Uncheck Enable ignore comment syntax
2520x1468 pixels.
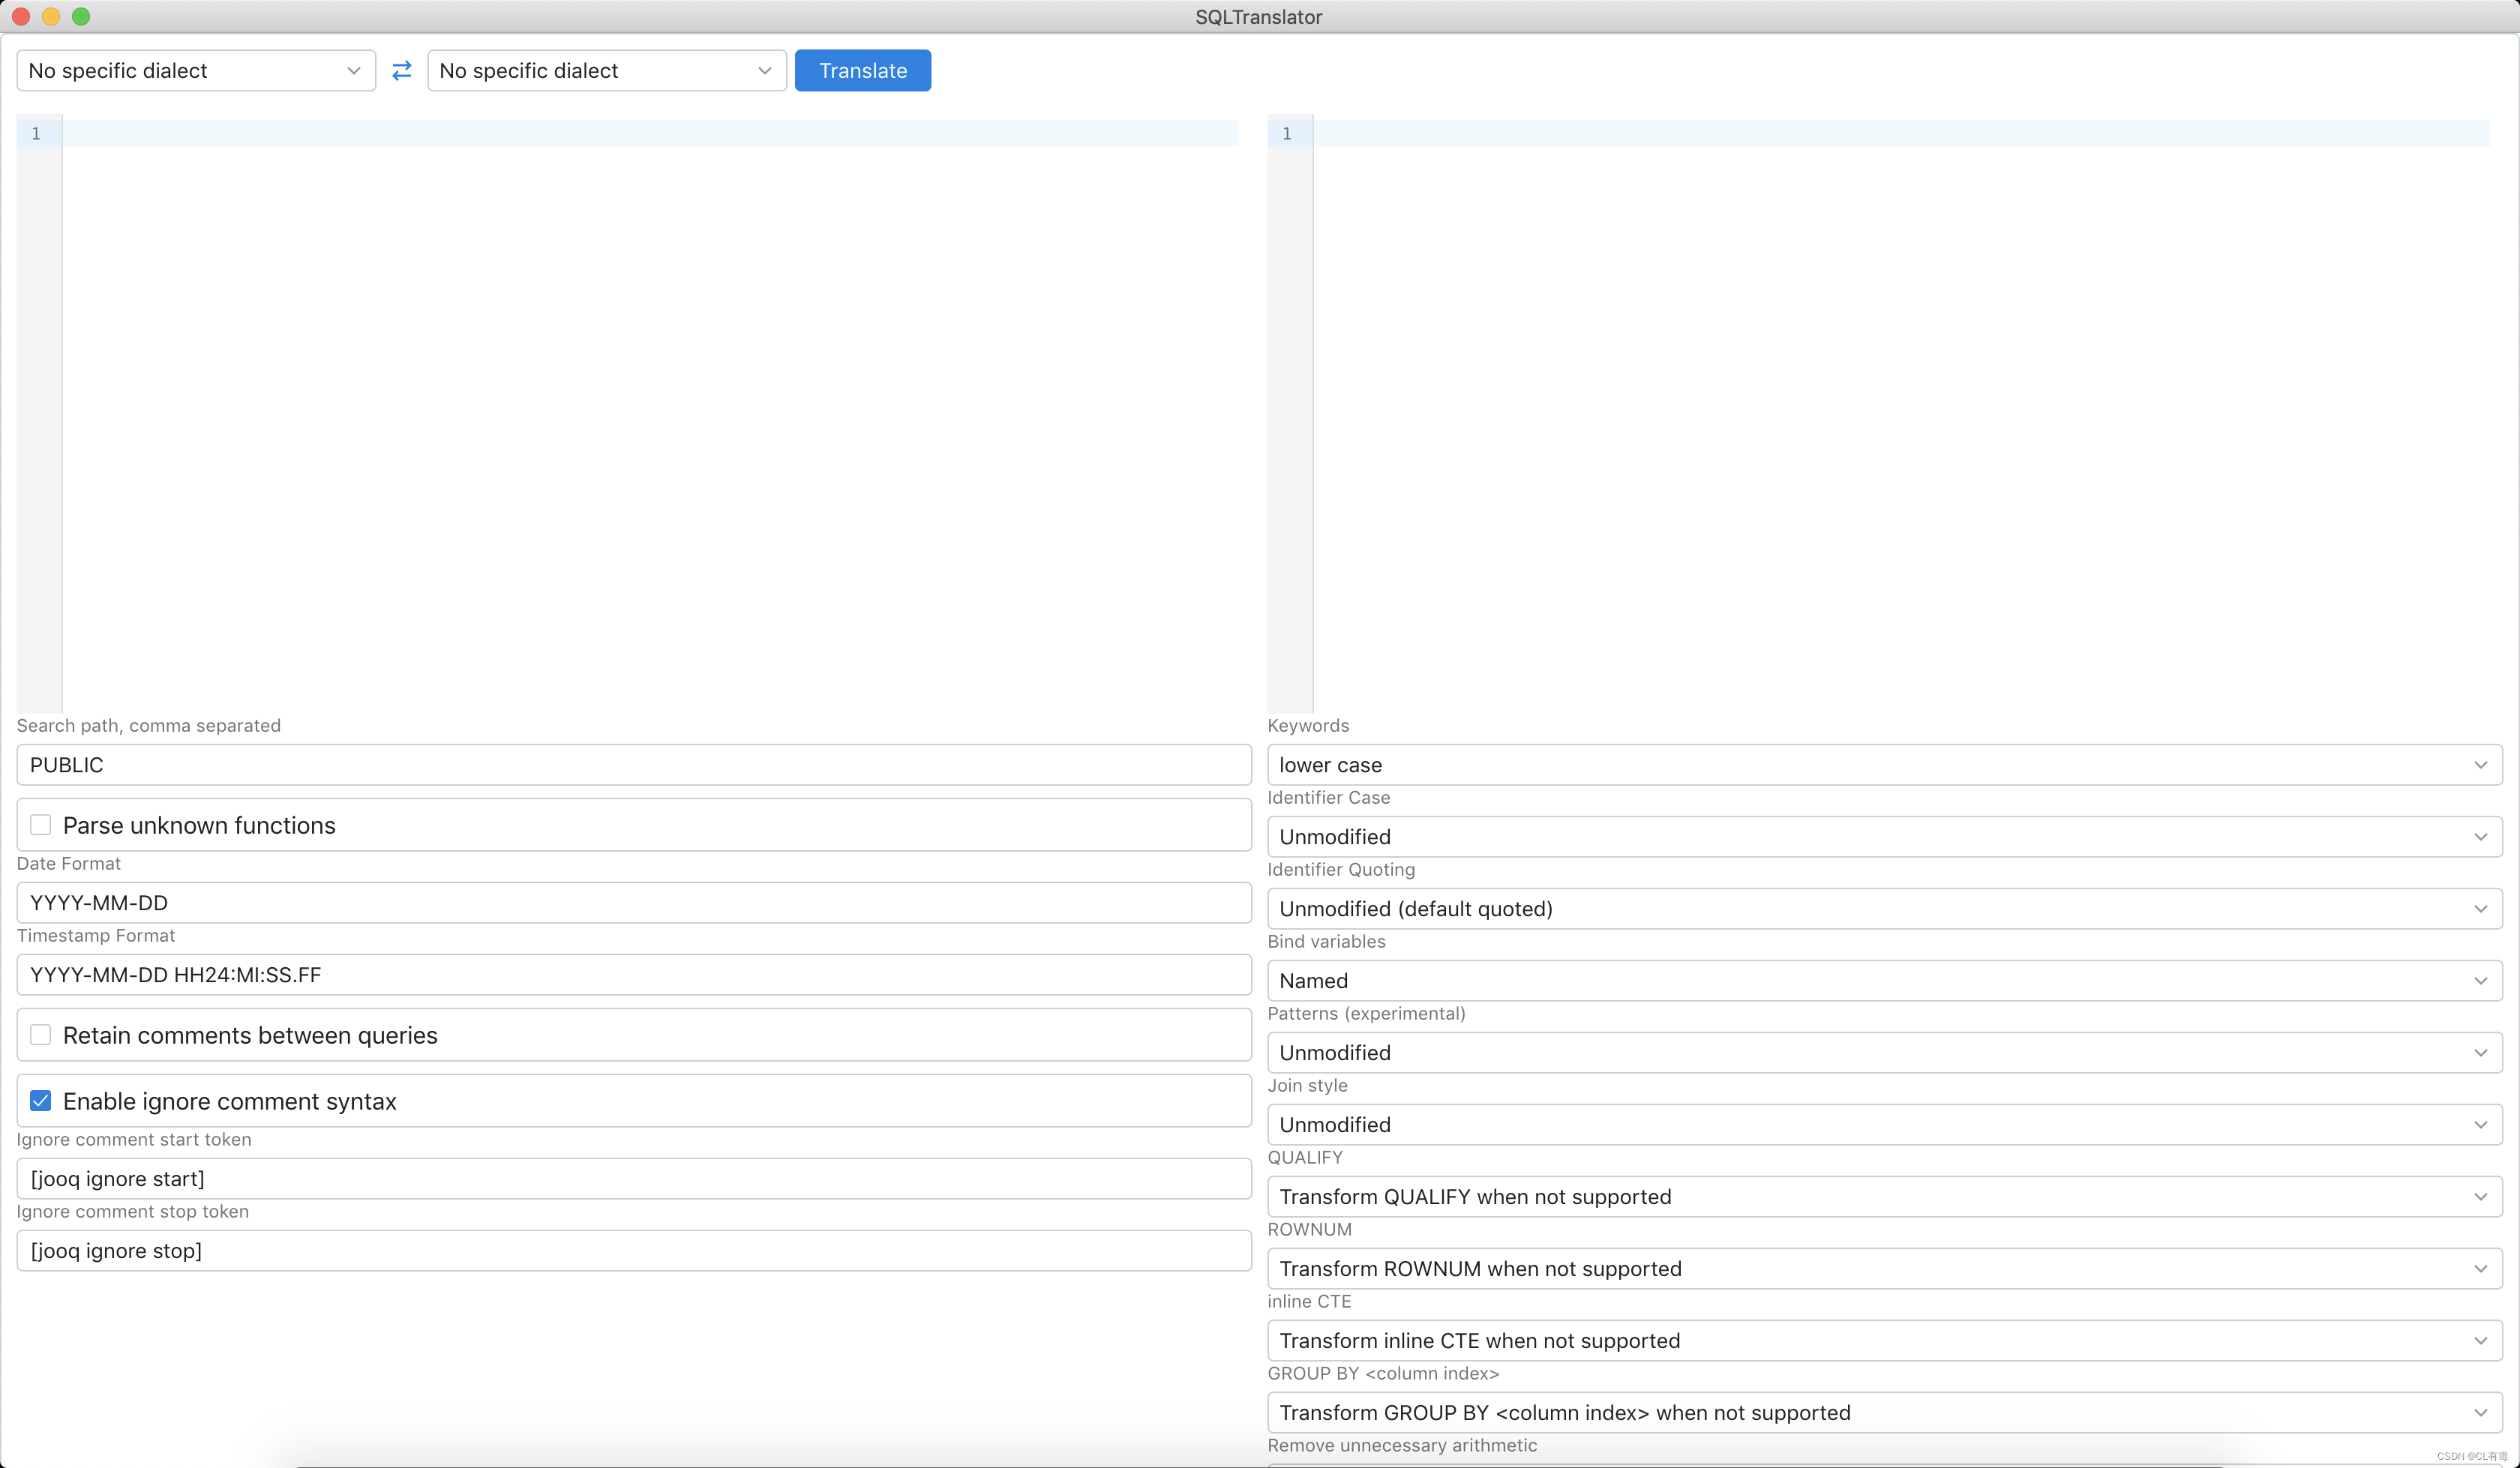[40, 1101]
